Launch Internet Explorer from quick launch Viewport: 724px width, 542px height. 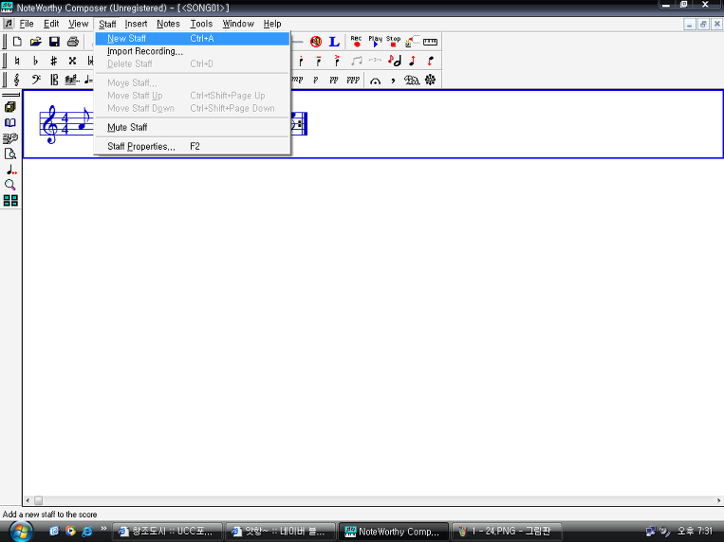86,532
